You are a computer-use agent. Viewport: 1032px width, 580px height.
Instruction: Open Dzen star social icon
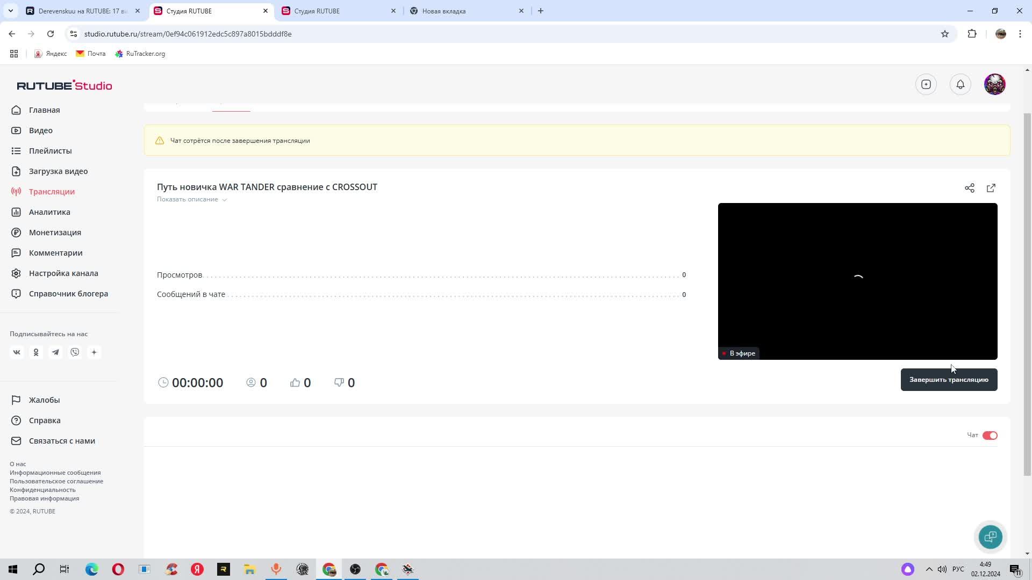tap(94, 352)
